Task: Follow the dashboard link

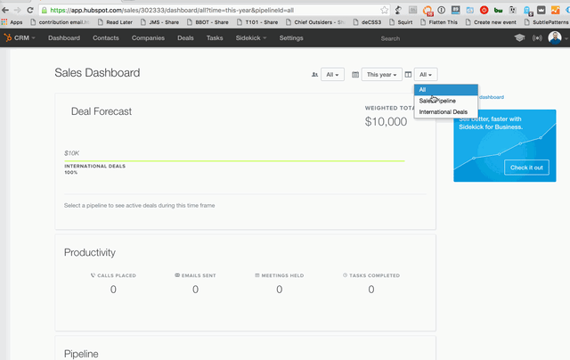Action: 491,97
